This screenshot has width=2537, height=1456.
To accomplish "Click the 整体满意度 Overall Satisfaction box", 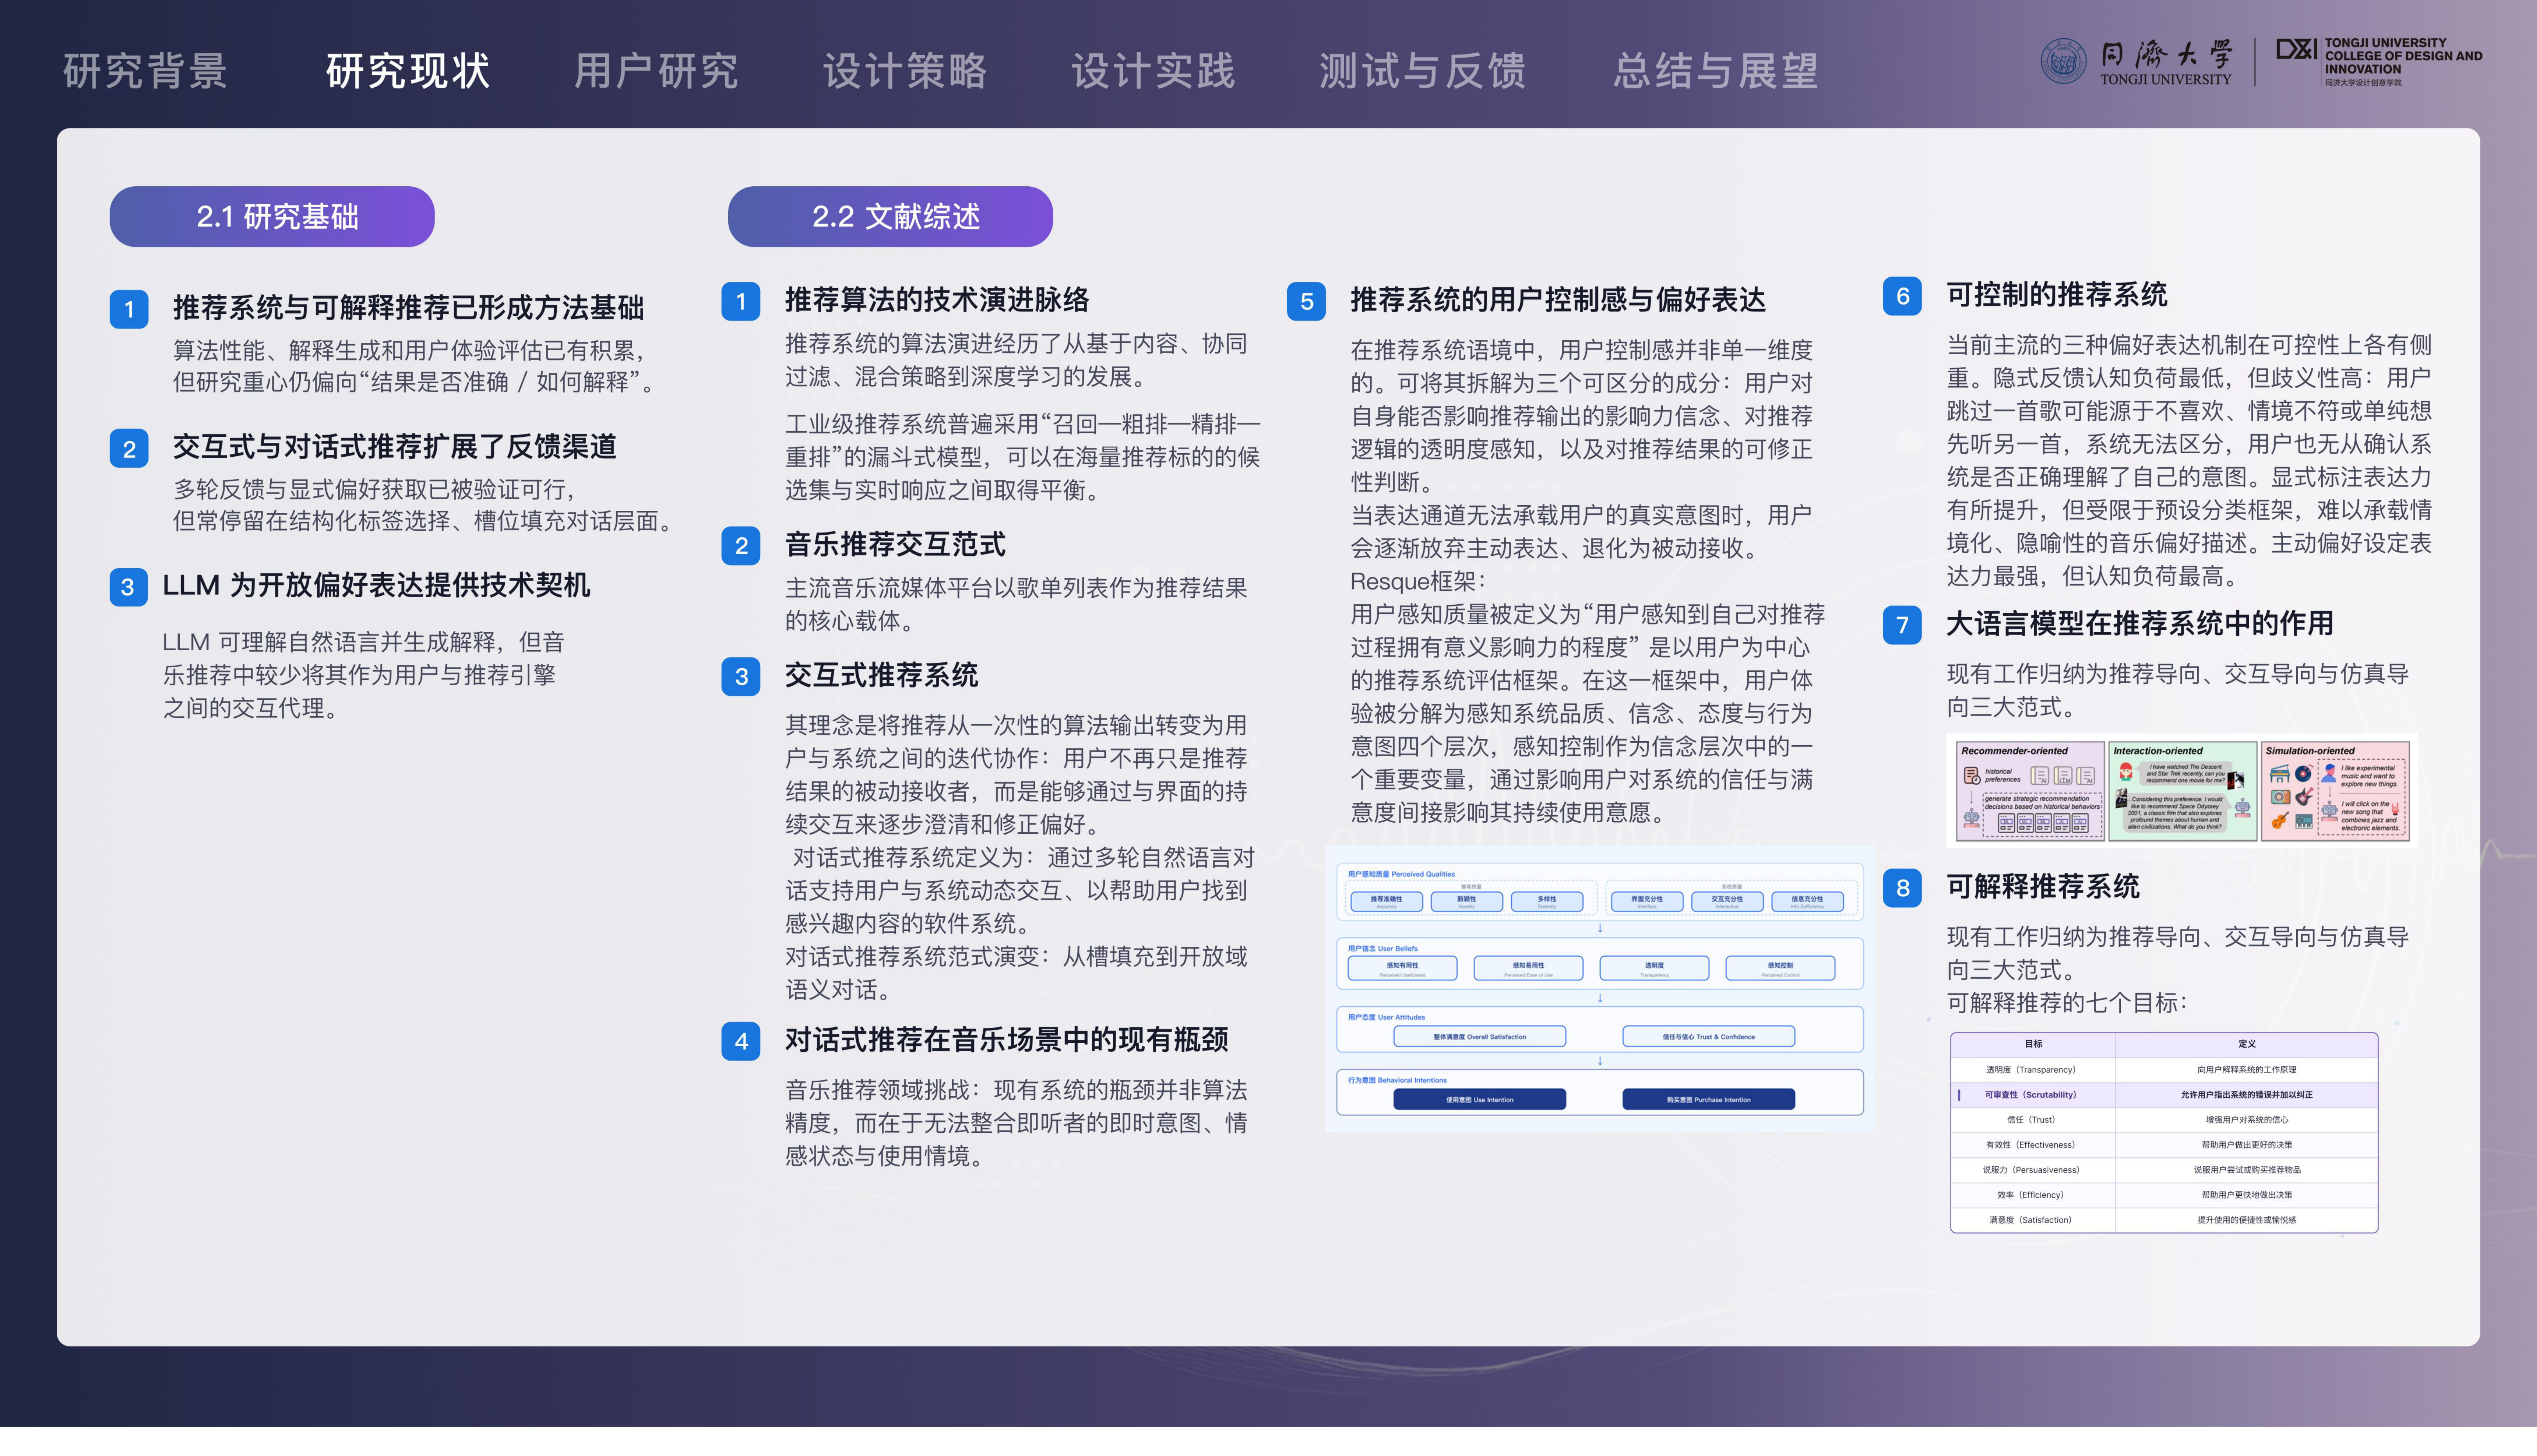I will click(x=1480, y=1037).
